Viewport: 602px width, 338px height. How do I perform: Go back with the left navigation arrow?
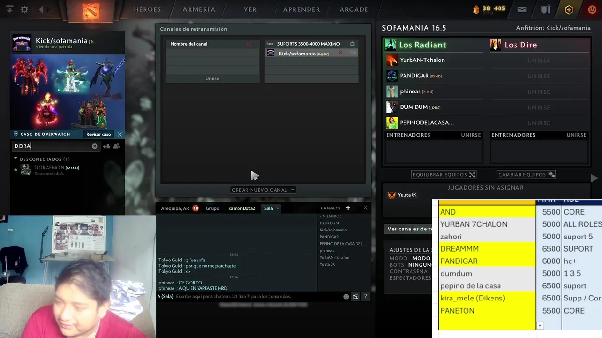pyautogui.click(x=41, y=9)
